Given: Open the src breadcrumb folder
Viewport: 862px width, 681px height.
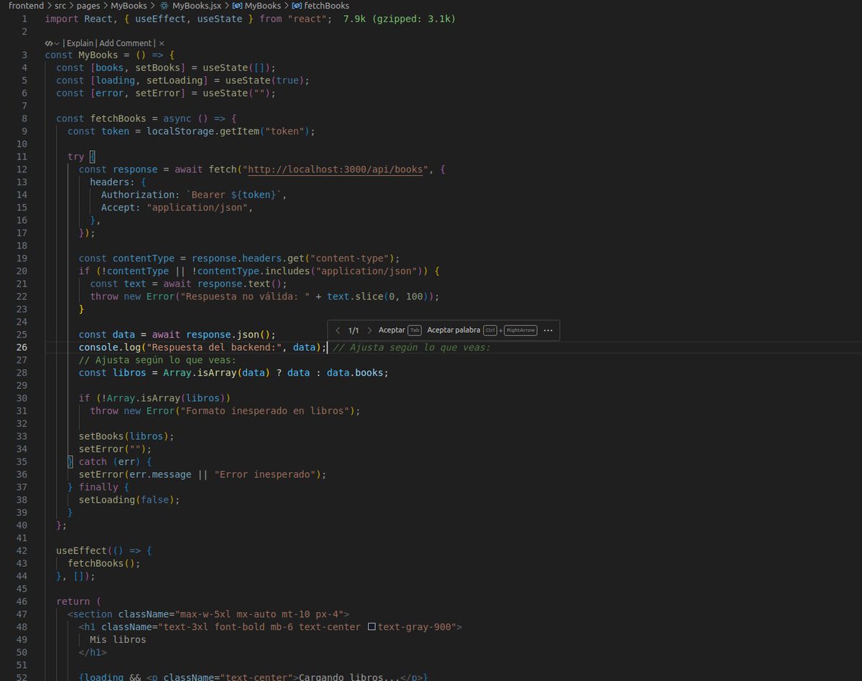Looking at the screenshot, I should 60,6.
